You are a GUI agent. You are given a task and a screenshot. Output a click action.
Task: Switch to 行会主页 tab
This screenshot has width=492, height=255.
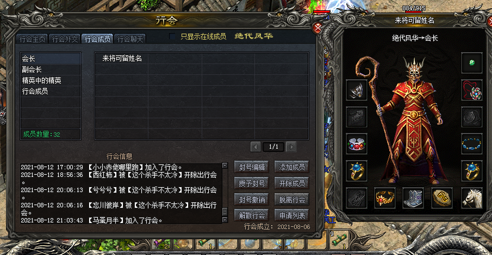tap(32, 39)
